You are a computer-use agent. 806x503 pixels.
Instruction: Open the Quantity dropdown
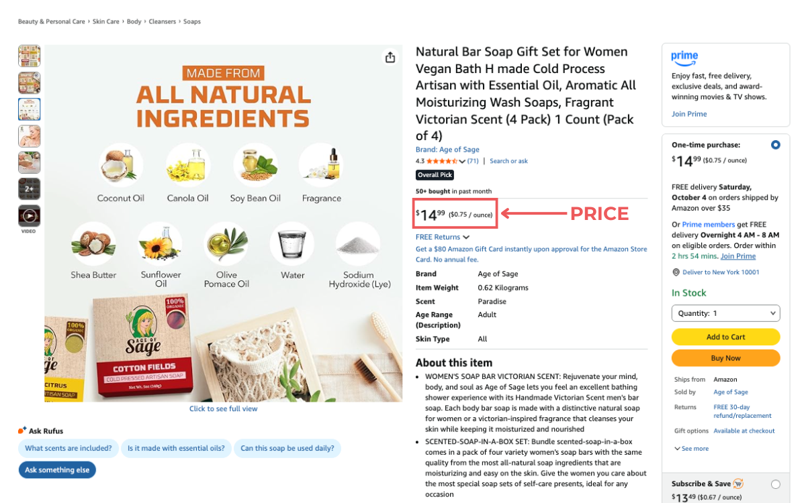click(x=725, y=313)
